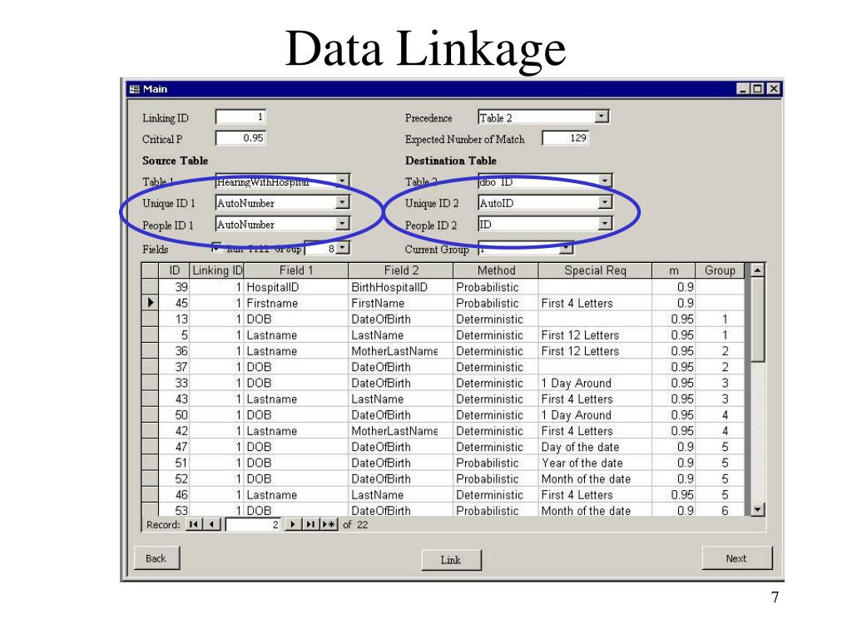Go to first record in navigator
The image size is (852, 639).
(x=193, y=524)
